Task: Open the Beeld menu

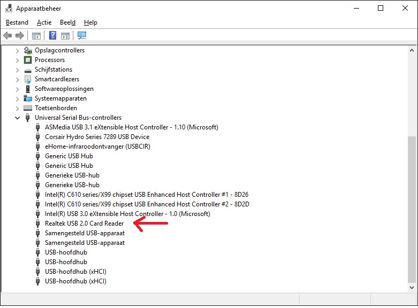Action: pyautogui.click(x=68, y=22)
